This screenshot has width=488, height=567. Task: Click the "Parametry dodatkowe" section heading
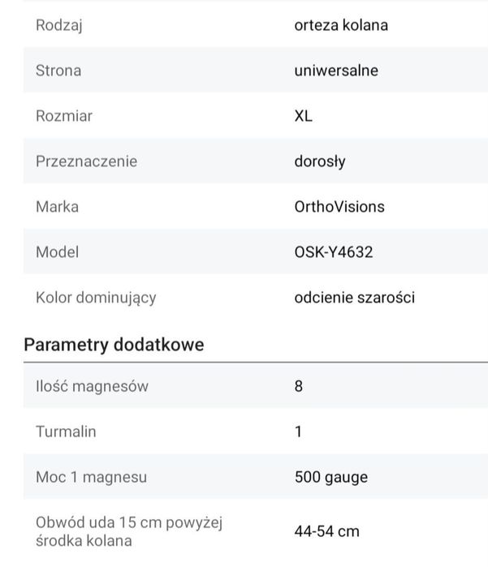(114, 345)
